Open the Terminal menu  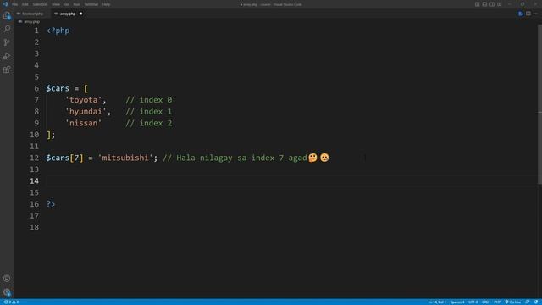pyautogui.click(x=91, y=4)
